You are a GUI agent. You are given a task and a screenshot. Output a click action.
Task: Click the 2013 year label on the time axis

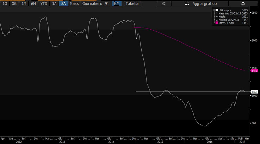click(x=62, y=142)
